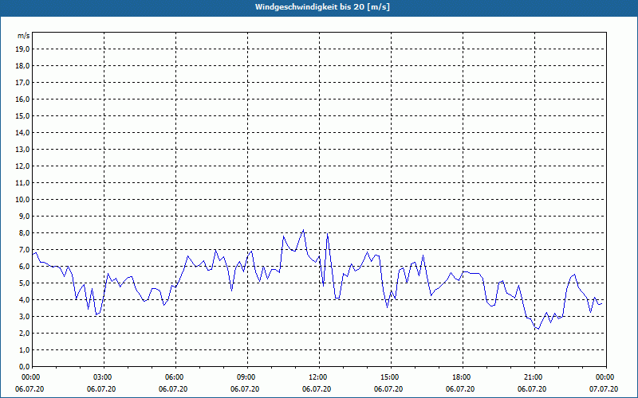Click the 5,0 y-axis label
The width and height of the screenshot is (638, 398).
point(24,283)
